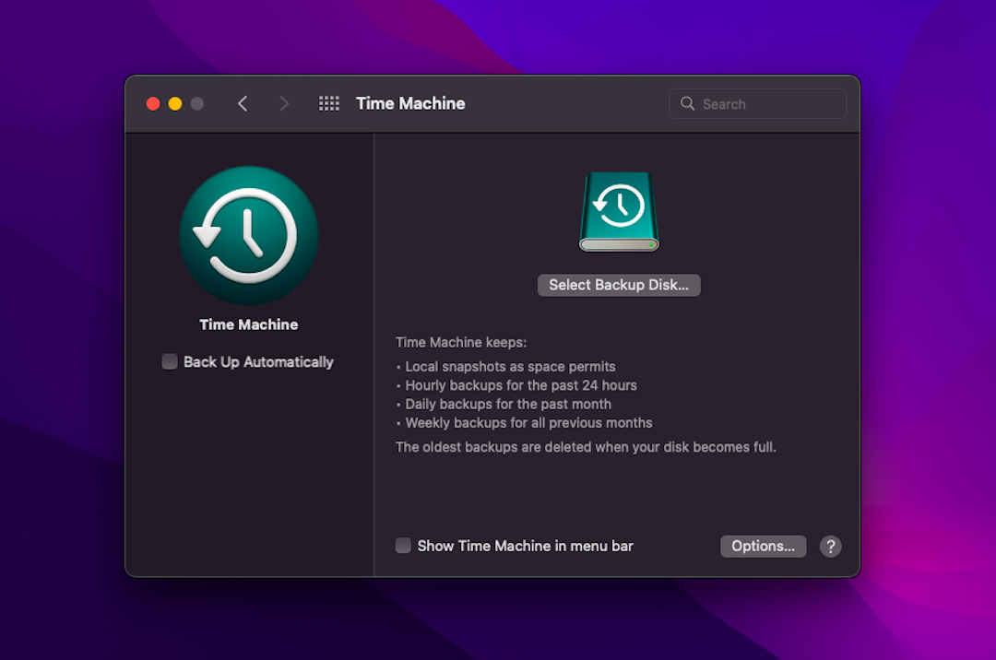The height and width of the screenshot is (660, 996).
Task: Open the Options dialog
Action: [x=763, y=547]
